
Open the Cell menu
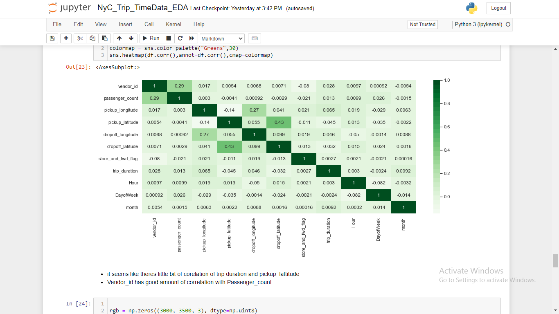pyautogui.click(x=149, y=24)
